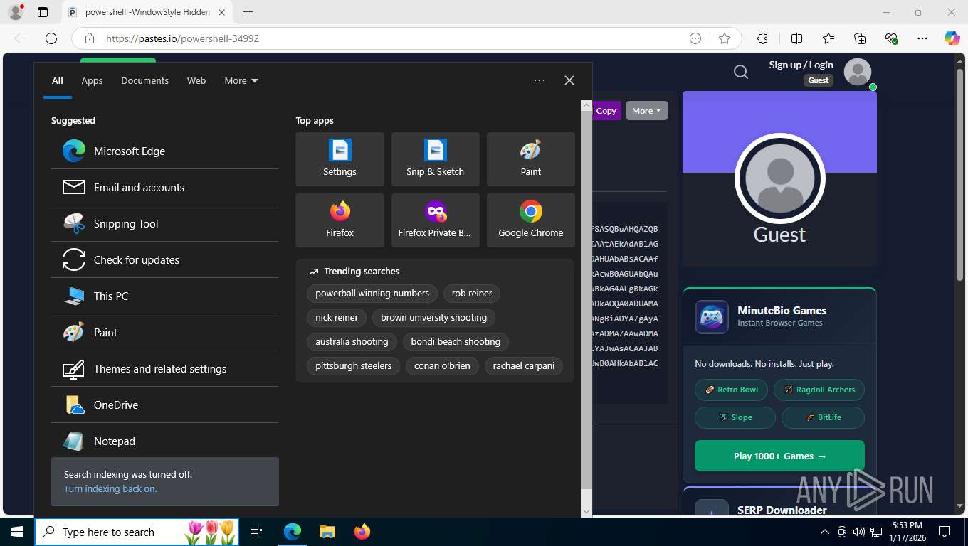Open search panel options ellipsis
This screenshot has width=968, height=546.
click(540, 80)
